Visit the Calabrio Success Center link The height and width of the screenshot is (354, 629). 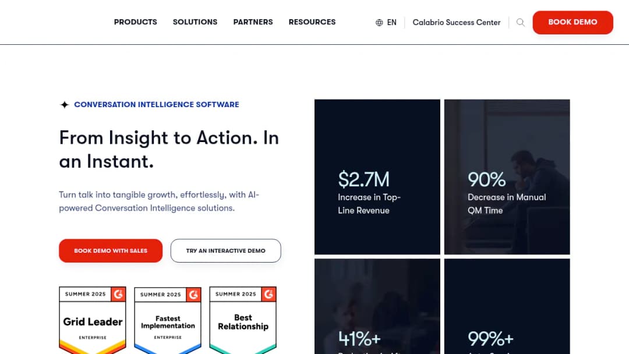point(457,23)
